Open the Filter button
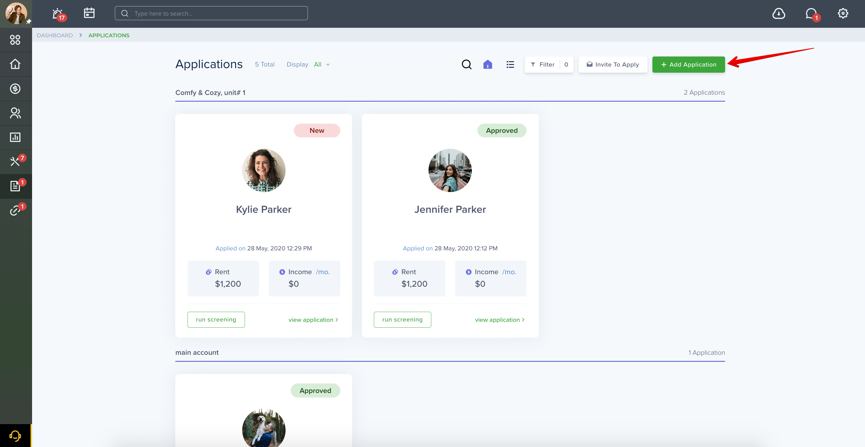 click(549, 64)
